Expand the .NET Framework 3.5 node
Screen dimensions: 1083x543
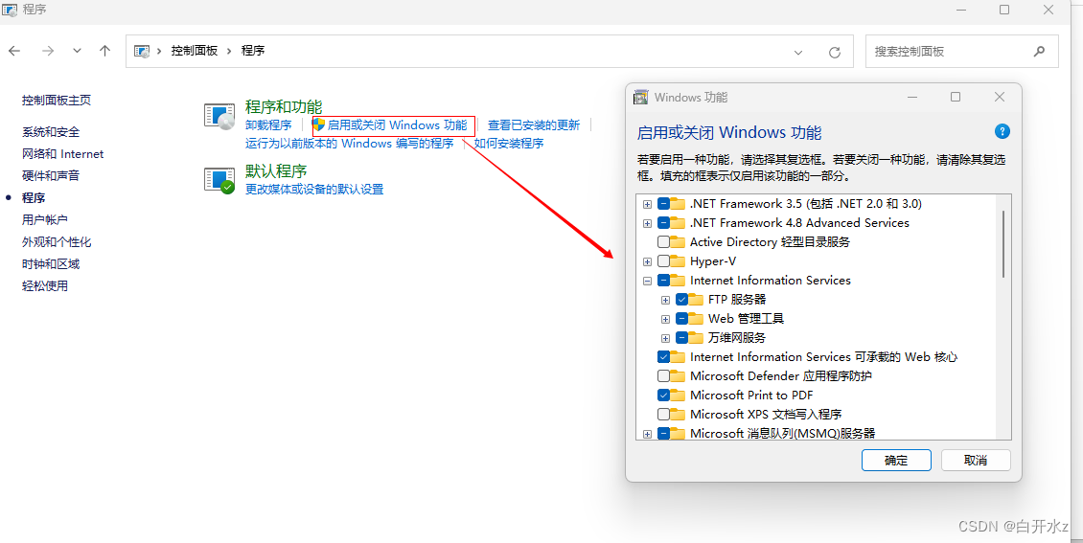click(647, 204)
